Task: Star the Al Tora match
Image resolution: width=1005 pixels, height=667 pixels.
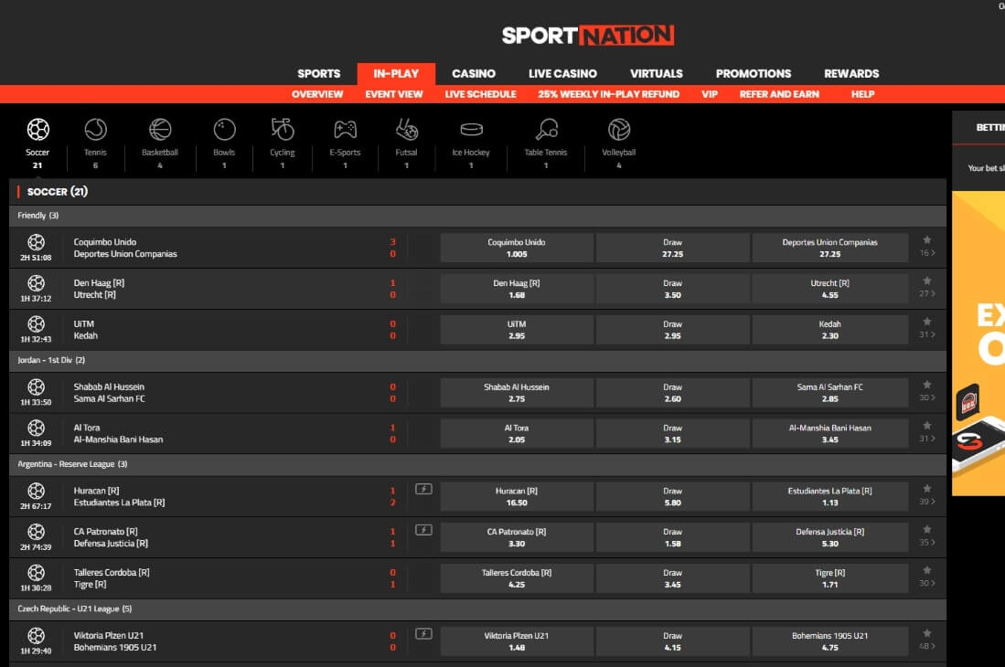Action: (x=926, y=426)
